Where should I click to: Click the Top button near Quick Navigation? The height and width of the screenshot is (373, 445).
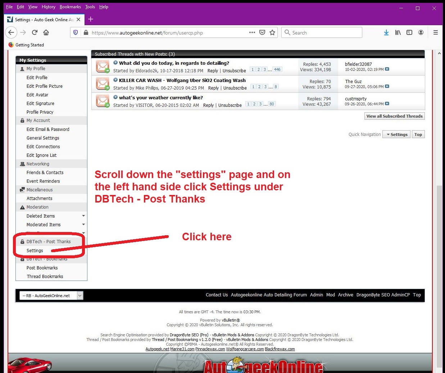coord(418,135)
